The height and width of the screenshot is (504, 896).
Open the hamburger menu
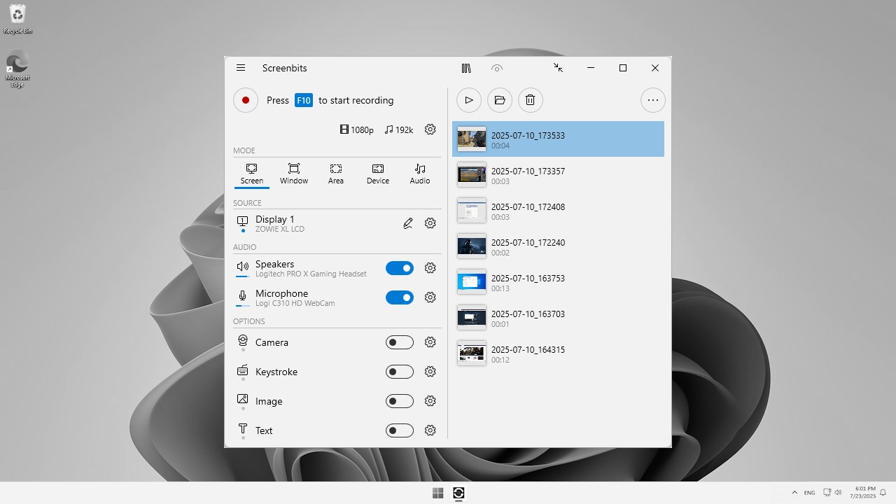[x=241, y=68]
